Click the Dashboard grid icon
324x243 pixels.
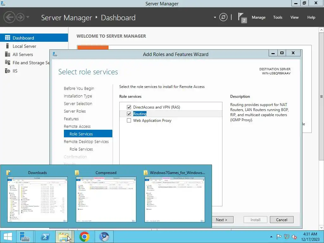tap(8, 38)
